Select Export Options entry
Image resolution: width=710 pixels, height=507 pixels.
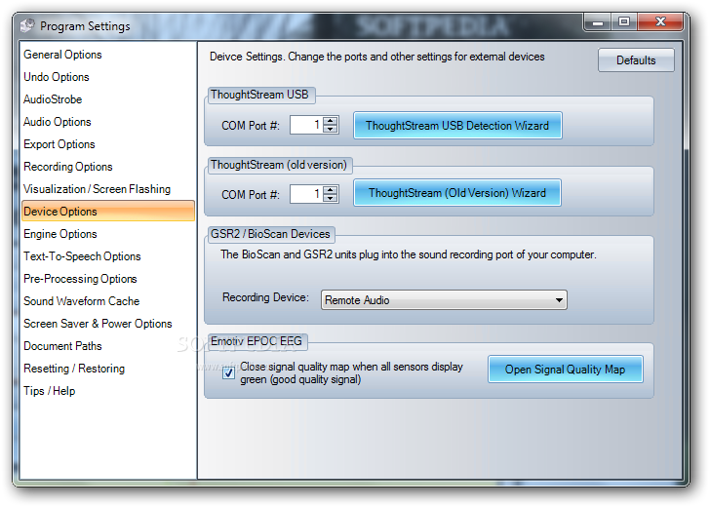[59, 144]
